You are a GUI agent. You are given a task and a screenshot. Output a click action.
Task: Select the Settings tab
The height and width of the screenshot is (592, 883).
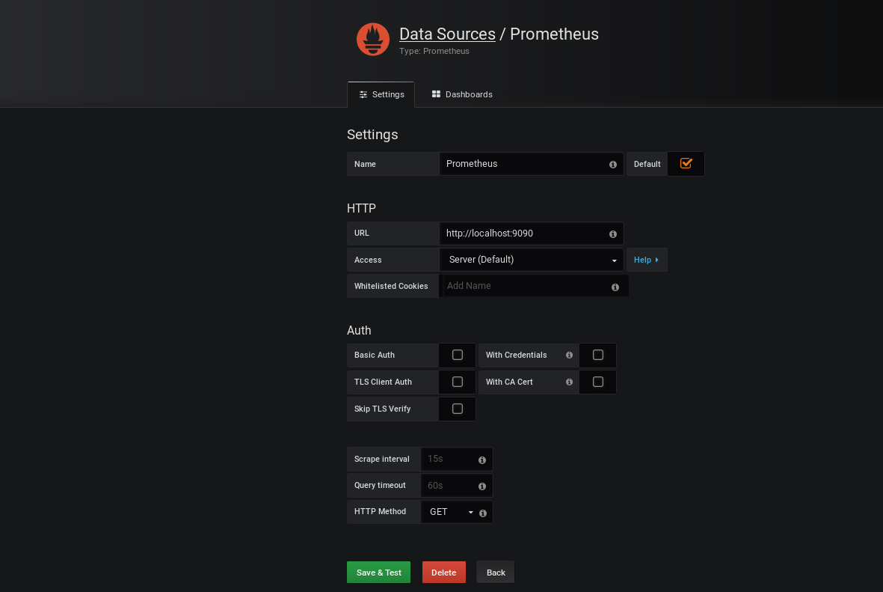point(381,94)
